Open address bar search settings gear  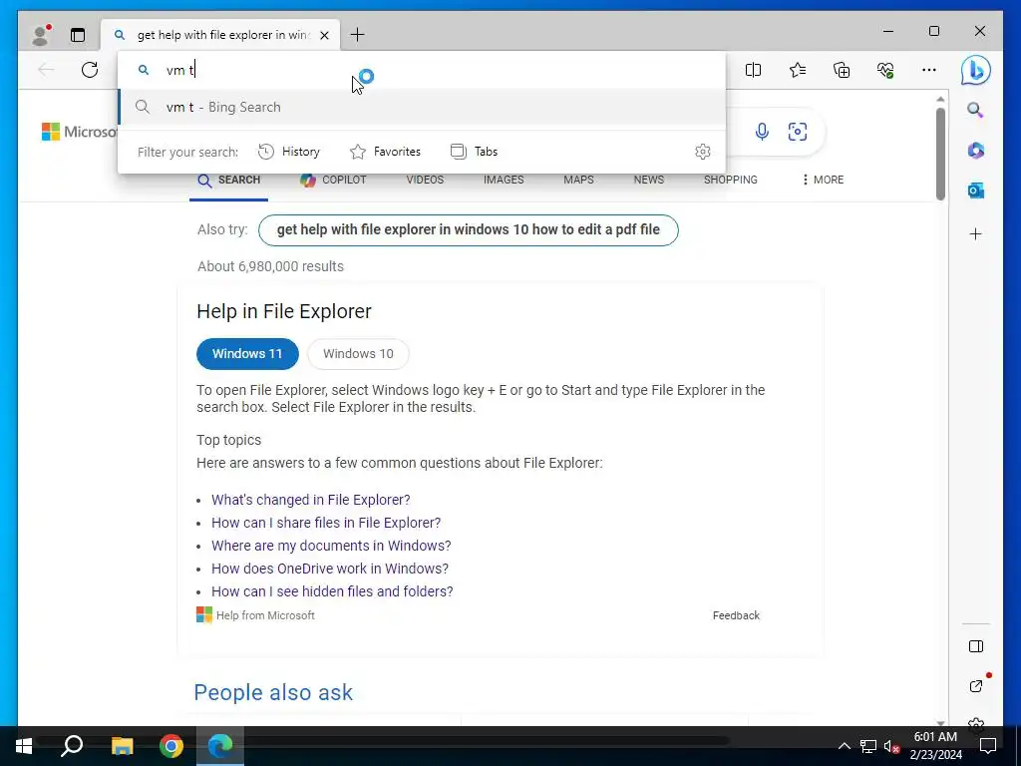pyautogui.click(x=703, y=152)
